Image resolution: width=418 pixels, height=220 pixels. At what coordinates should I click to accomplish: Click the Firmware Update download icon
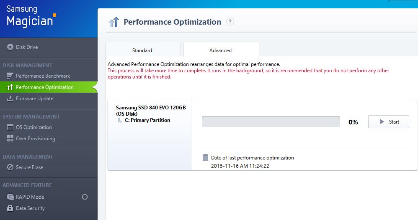pyautogui.click(x=10, y=98)
